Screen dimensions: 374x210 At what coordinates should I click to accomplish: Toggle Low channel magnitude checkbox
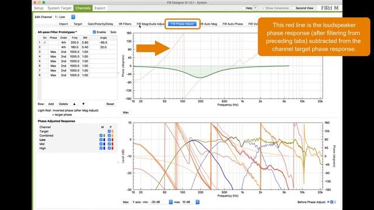(101, 140)
